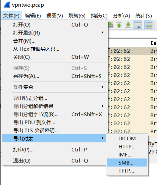157x185 pixels.
Task: Expand the 打开最近(R) submenu
Action: (55, 33)
